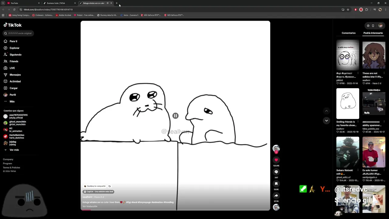Open Subaru Natsuki edit thumbnail

(x=348, y=152)
